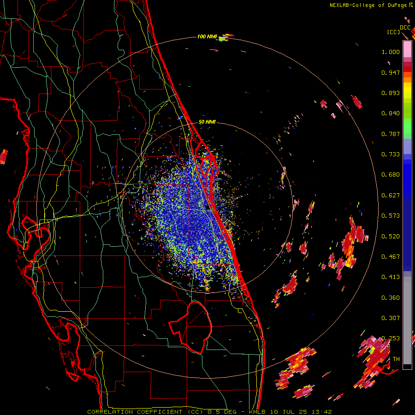Click the 0.733 color scale value
This screenshot has height=415, width=415.
[391, 154]
